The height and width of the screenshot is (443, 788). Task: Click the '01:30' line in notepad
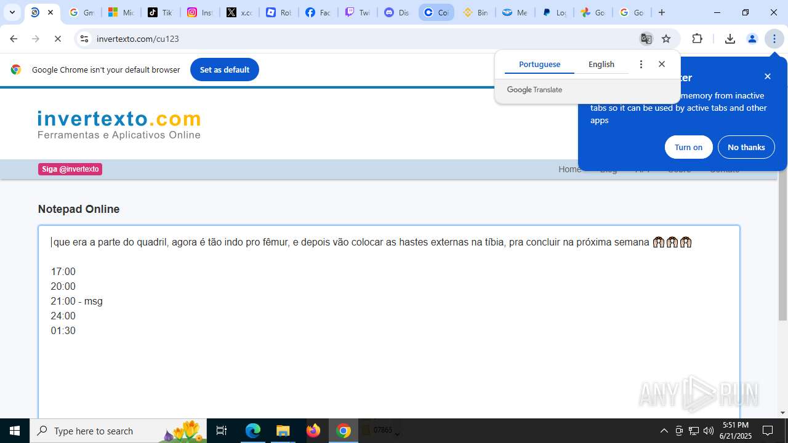pos(63,330)
